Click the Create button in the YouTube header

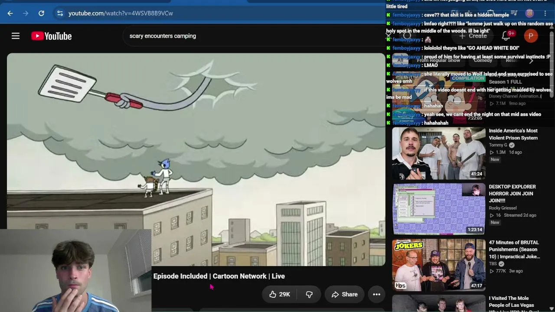tap(473, 36)
